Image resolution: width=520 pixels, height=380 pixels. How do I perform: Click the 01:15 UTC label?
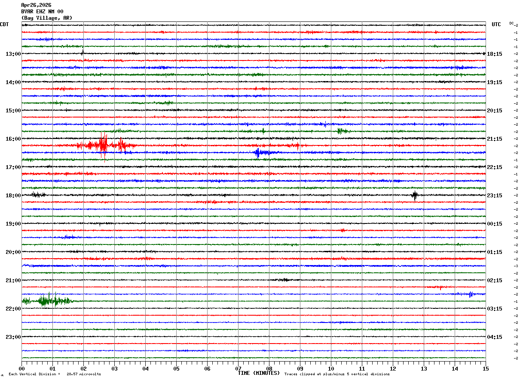495,252
